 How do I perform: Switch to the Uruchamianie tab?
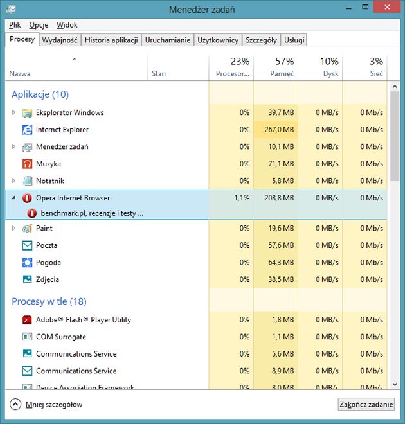click(168, 40)
